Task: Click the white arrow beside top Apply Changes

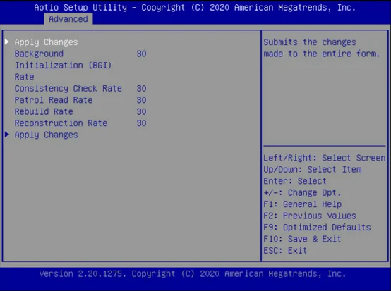Action: point(7,42)
